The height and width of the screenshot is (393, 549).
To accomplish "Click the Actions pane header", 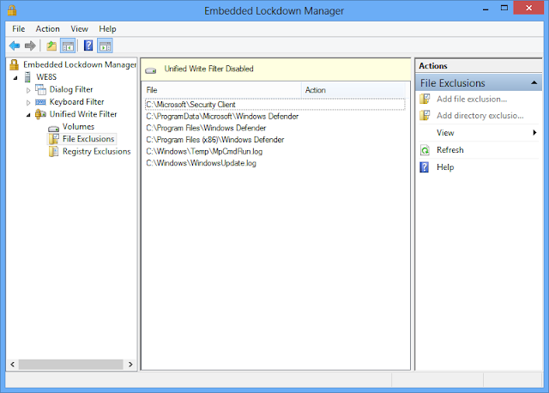I will point(479,66).
